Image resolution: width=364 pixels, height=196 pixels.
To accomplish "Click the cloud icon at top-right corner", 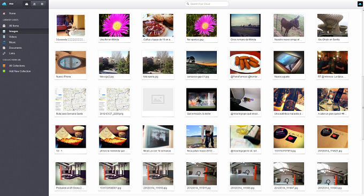I will pyautogui.click(x=360, y=4).
